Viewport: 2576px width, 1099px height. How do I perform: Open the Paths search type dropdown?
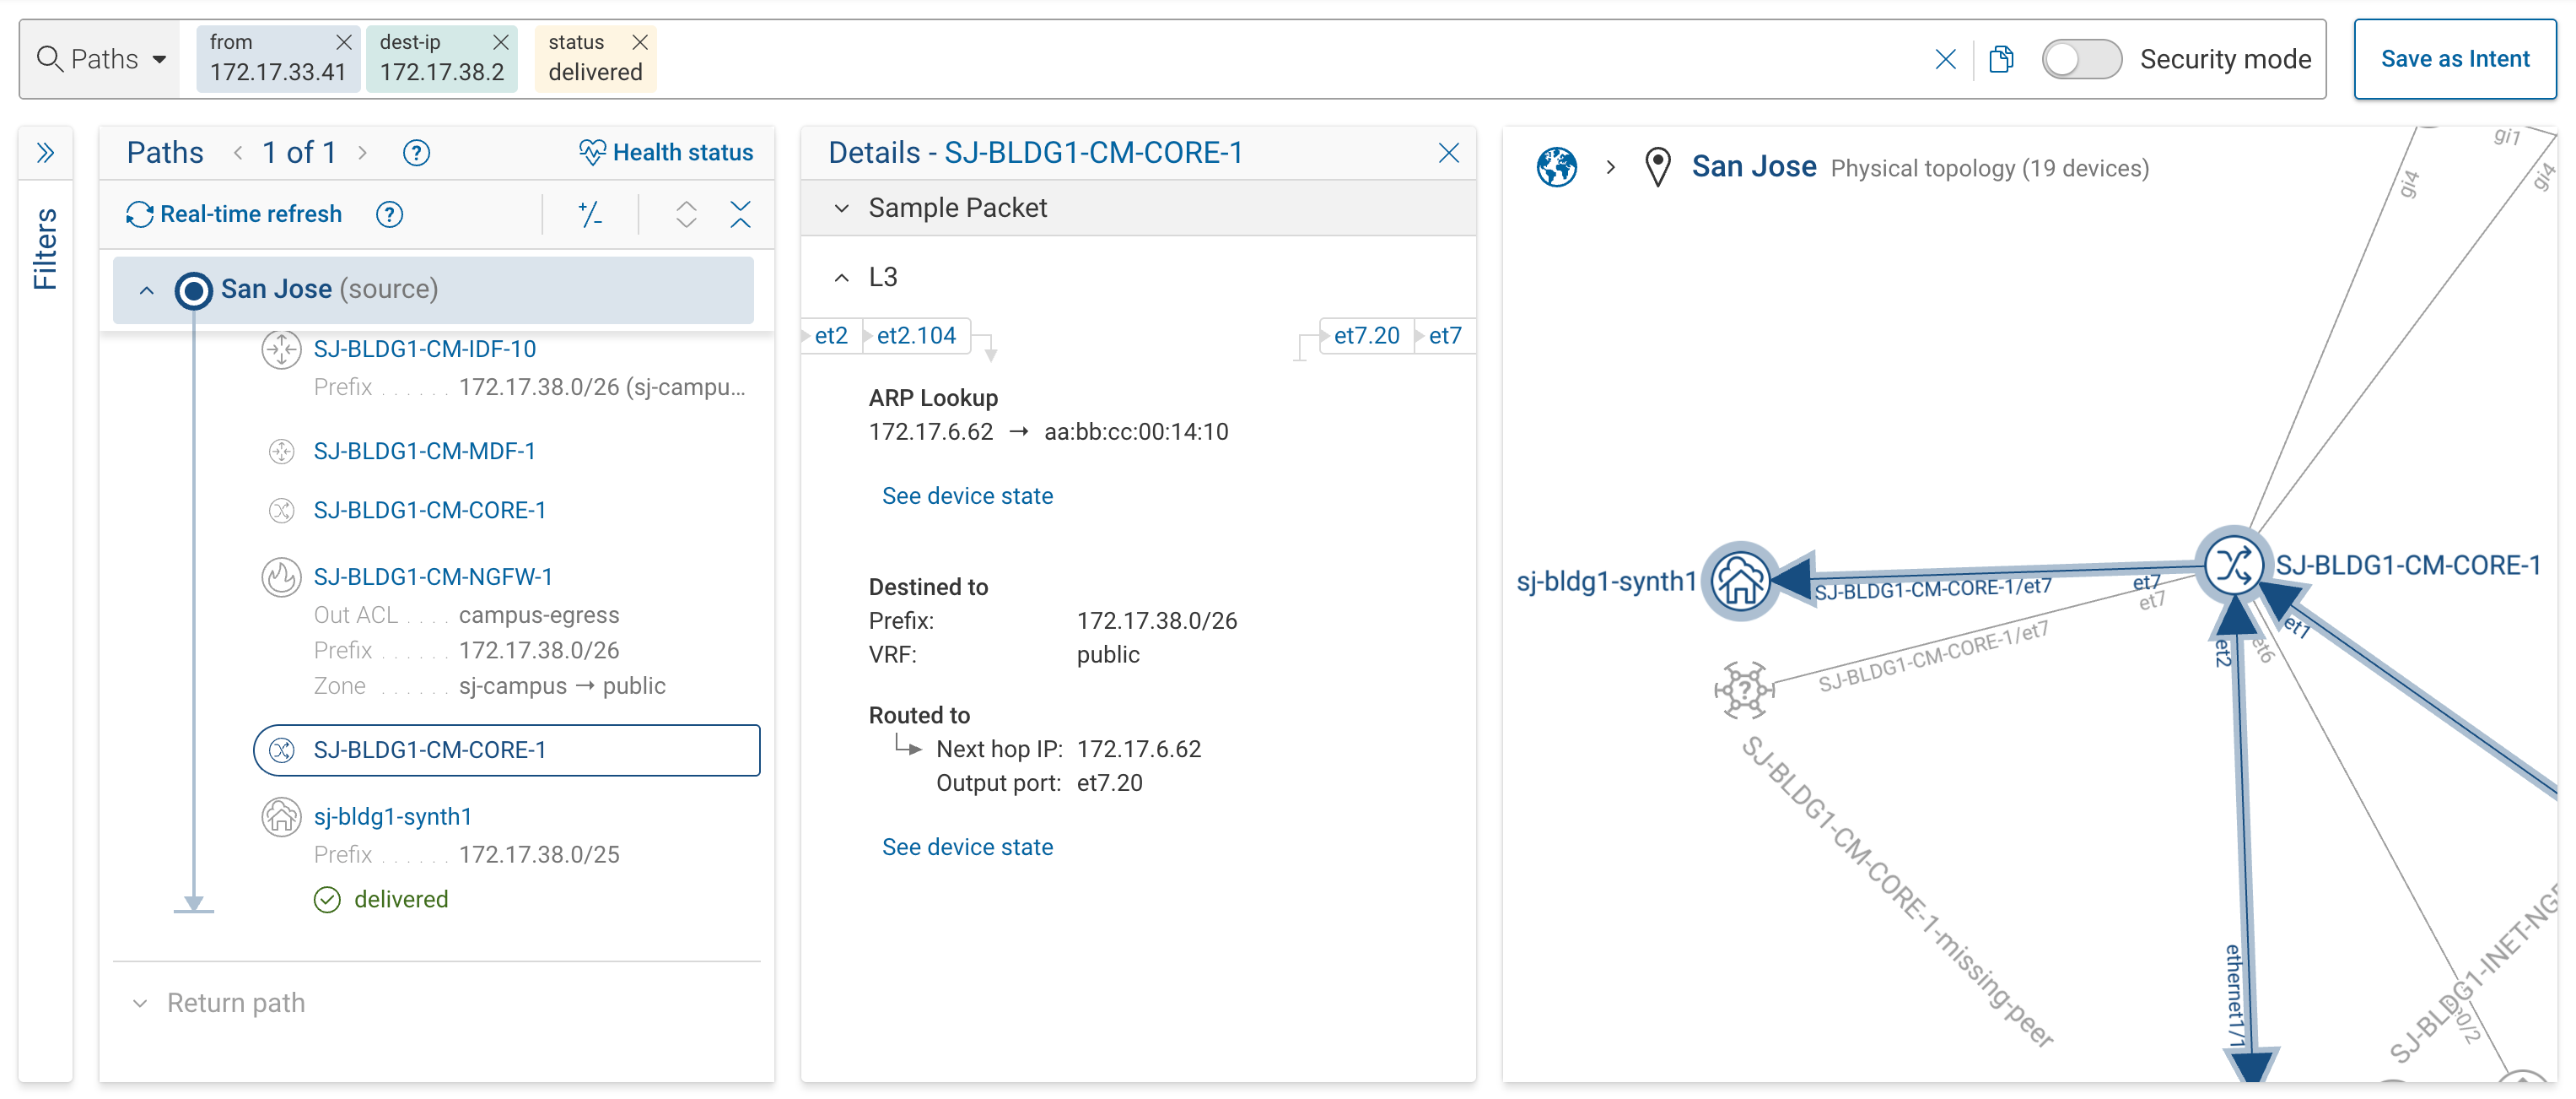pos(102,59)
